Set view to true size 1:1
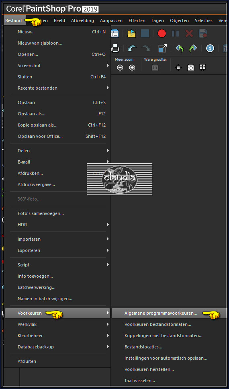This screenshot has height=389, width=229. click(155, 68)
